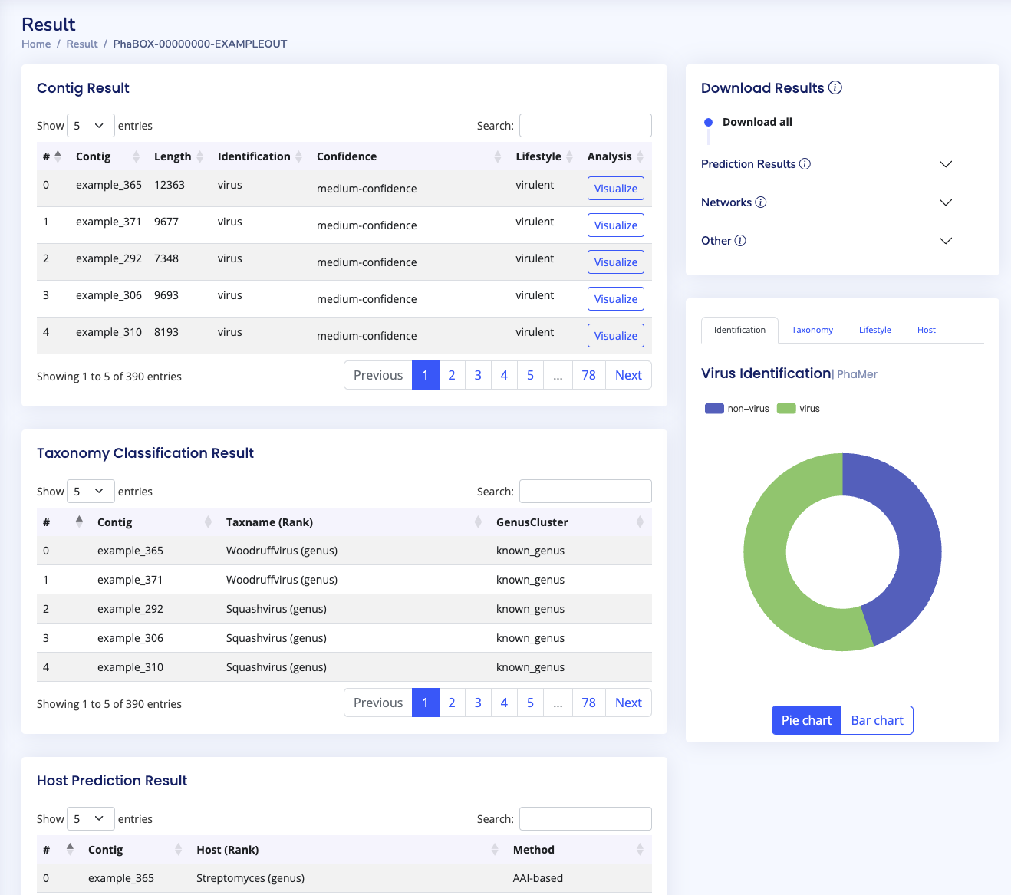This screenshot has width=1011, height=895.
Task: Sort Host Prediction table by # arrows
Action: 70,849
